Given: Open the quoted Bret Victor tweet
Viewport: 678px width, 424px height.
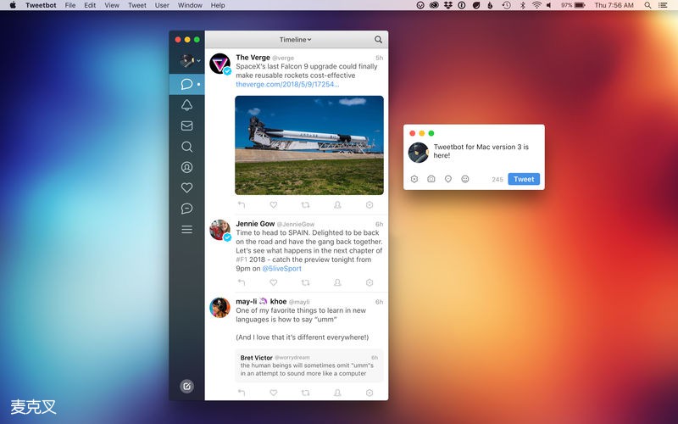Looking at the screenshot, I should click(309, 365).
